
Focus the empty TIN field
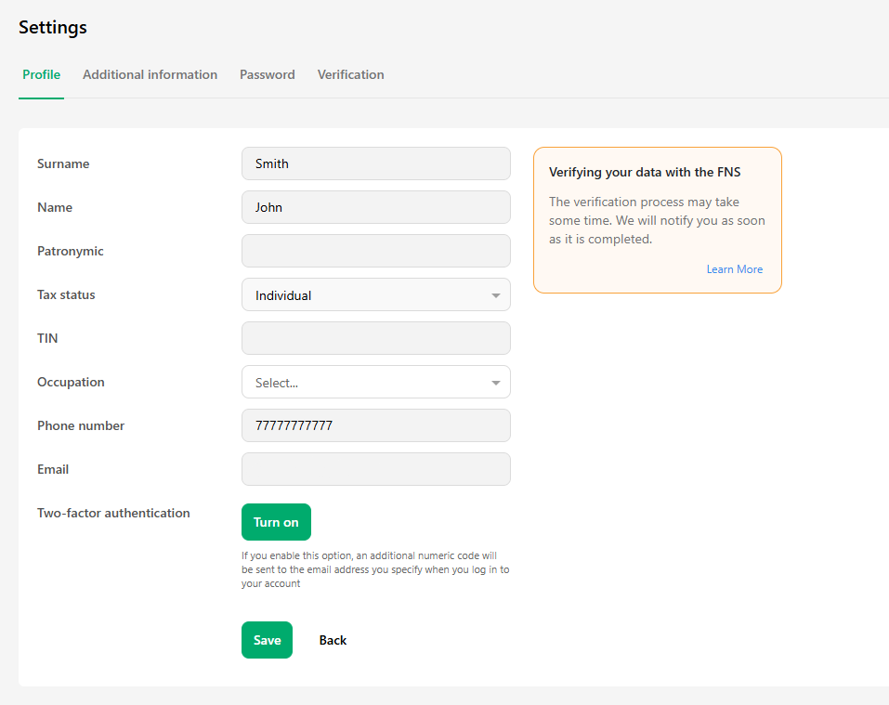pos(376,338)
